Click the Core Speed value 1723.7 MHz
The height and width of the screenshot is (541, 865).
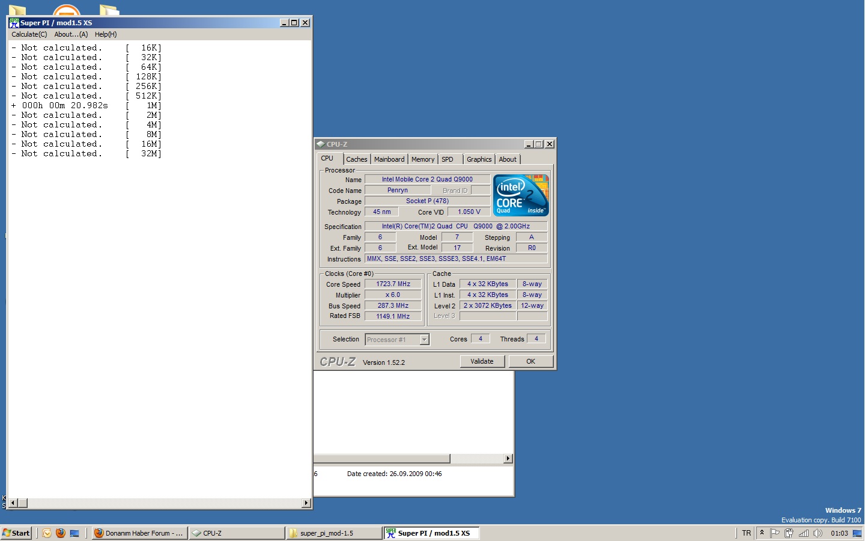[x=393, y=284]
